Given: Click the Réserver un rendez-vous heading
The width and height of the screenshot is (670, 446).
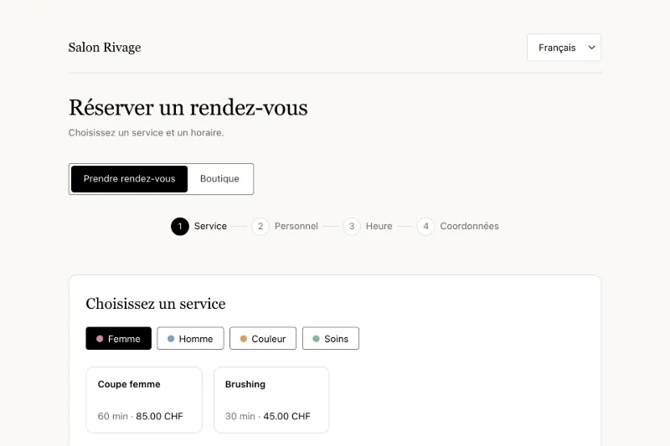Looking at the screenshot, I should click(x=188, y=108).
